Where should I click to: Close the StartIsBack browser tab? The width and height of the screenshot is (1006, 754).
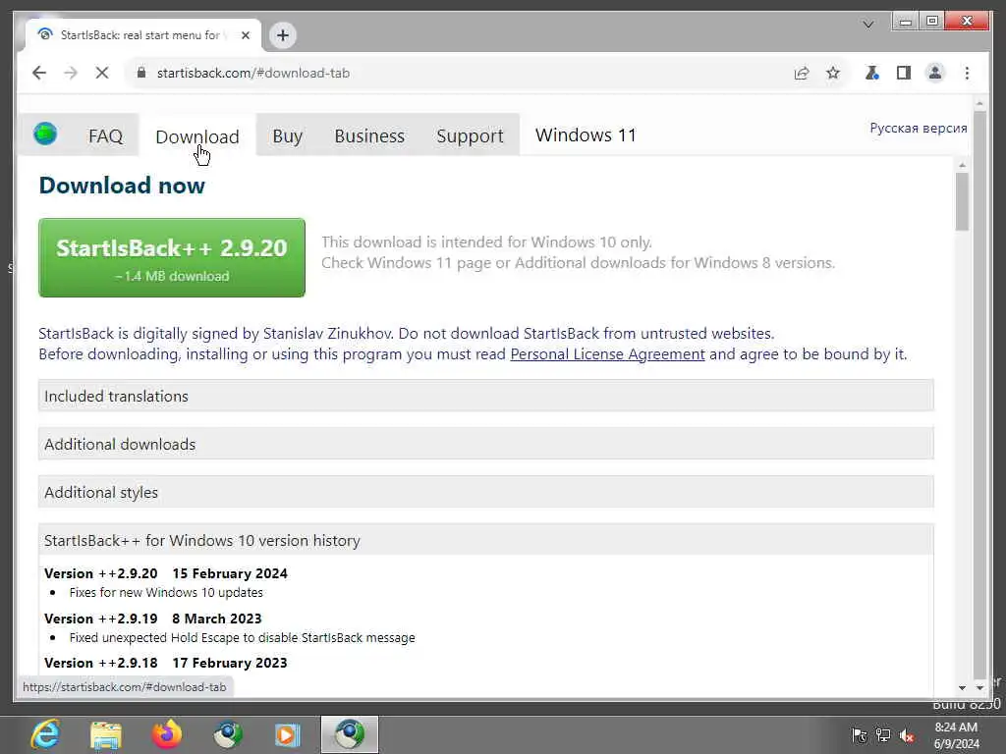click(x=245, y=35)
